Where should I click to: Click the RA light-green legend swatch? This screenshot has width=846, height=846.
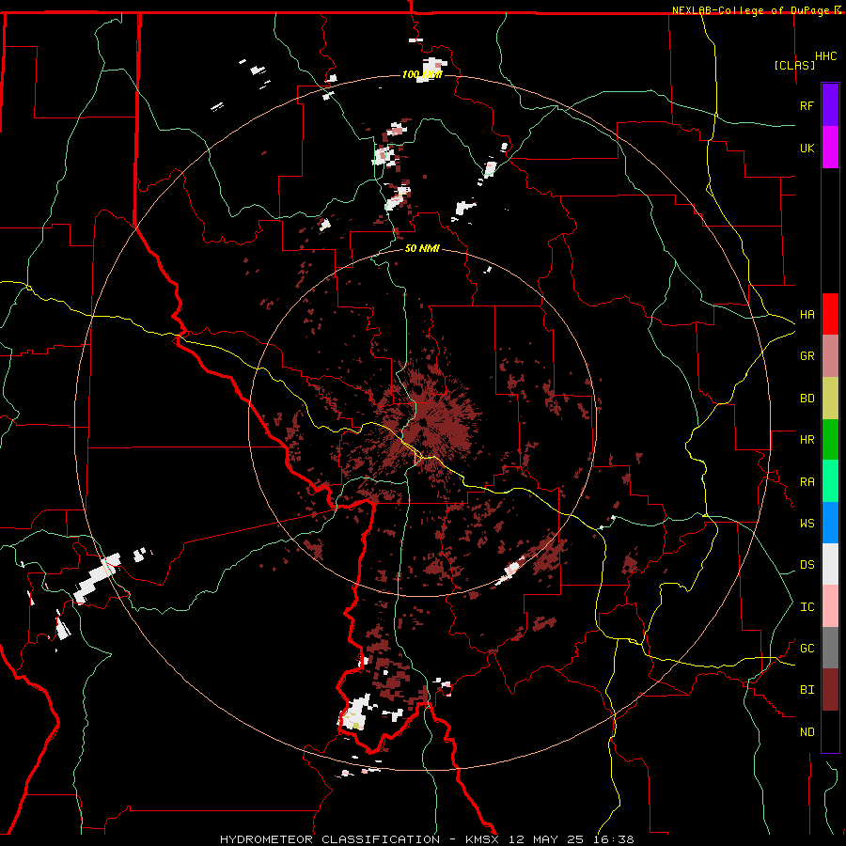pos(830,481)
